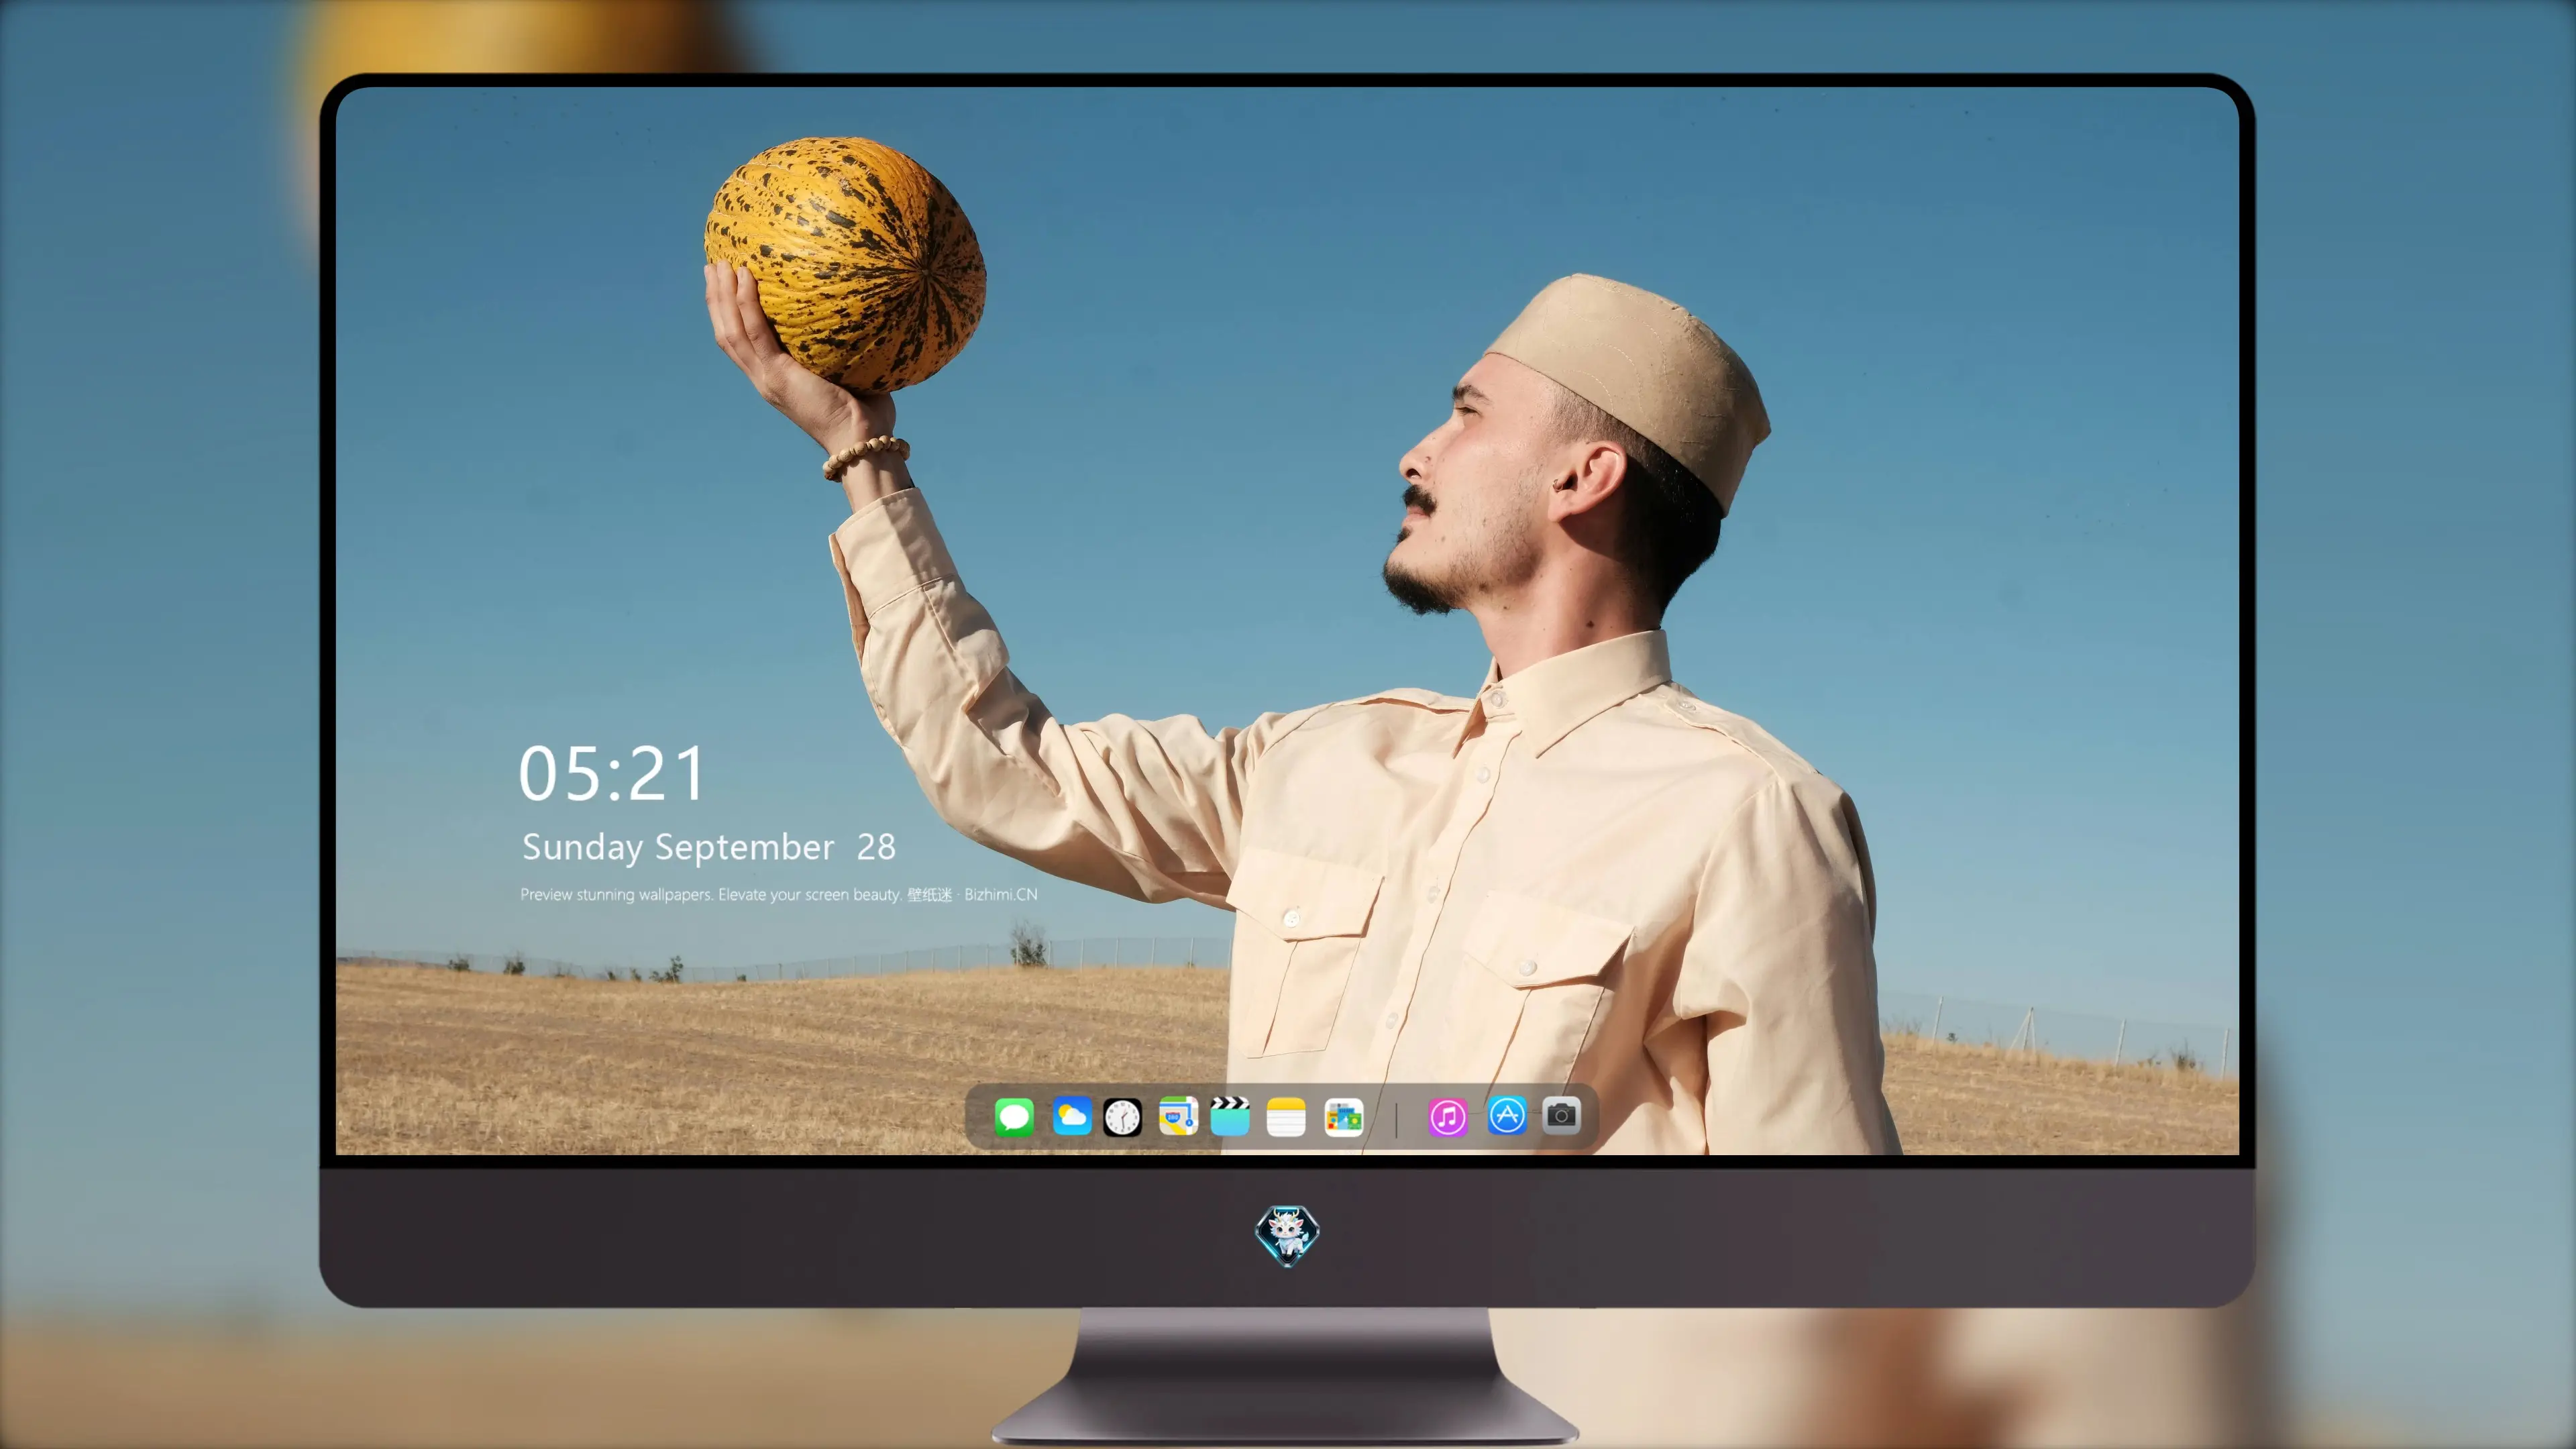Open the Videos clapperboard app in the dock
The image size is (2576, 1449).
[x=1230, y=1116]
